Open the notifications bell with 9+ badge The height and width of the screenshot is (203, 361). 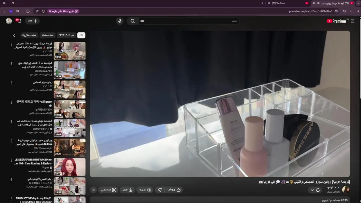pyautogui.click(x=19, y=21)
